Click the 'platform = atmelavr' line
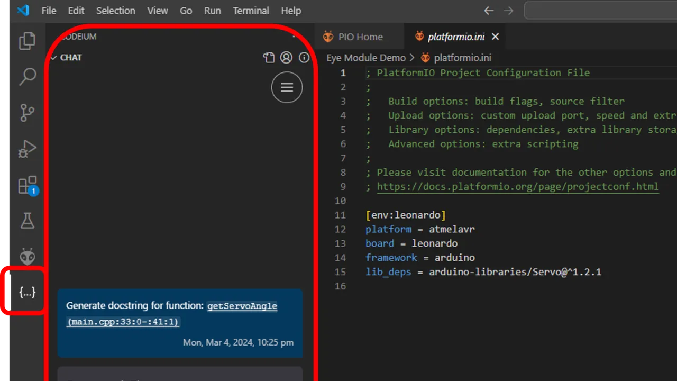This screenshot has height=381, width=677. tap(420, 229)
